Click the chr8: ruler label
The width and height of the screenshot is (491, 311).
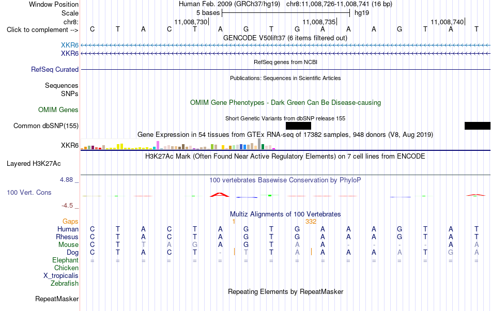pyautogui.click(x=71, y=22)
